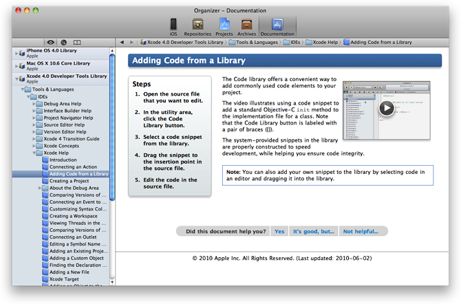Click the sidebar scroll up arrow
This screenshot has height=304, width=461.
click(112, 51)
